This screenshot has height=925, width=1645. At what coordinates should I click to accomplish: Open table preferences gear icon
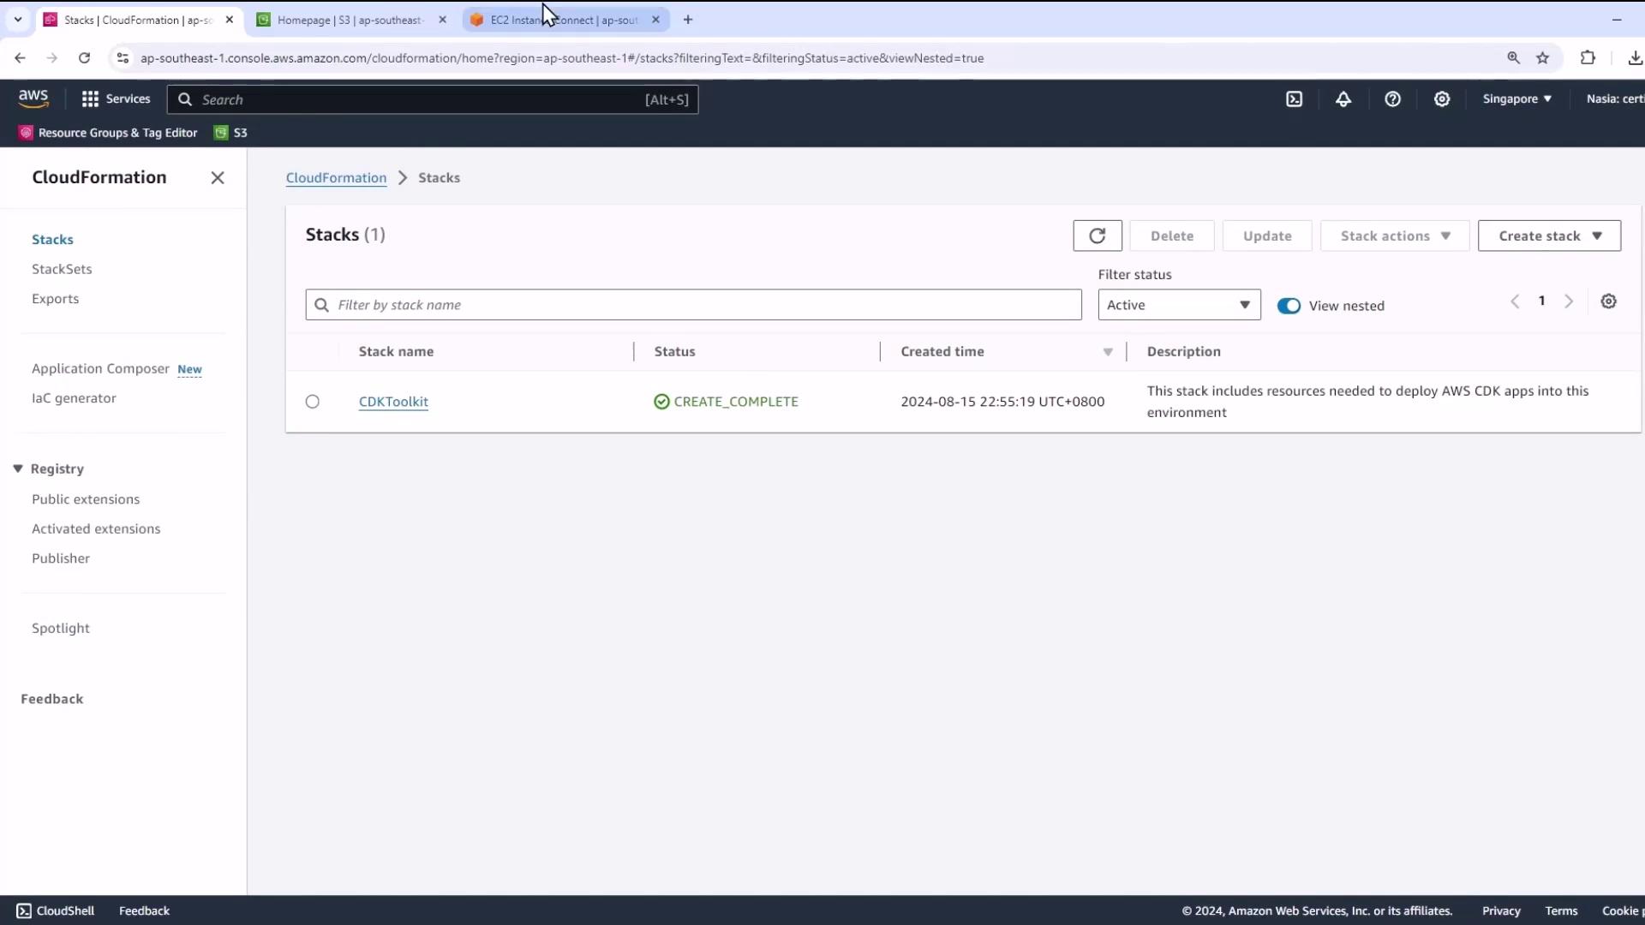pos(1608,301)
